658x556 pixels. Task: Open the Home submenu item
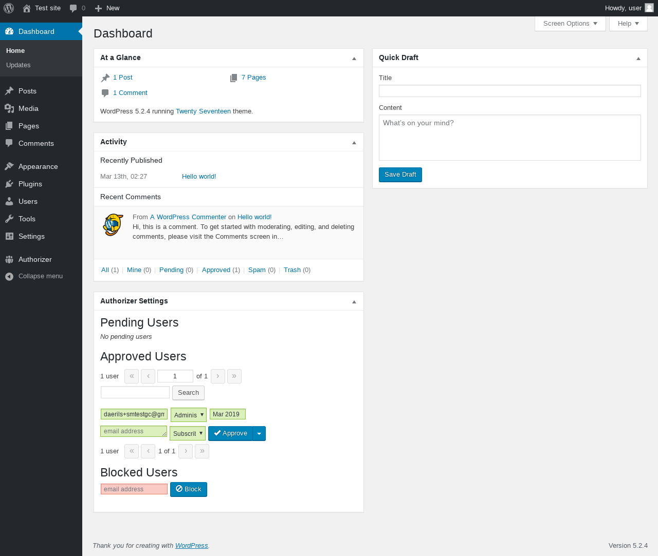[15, 51]
